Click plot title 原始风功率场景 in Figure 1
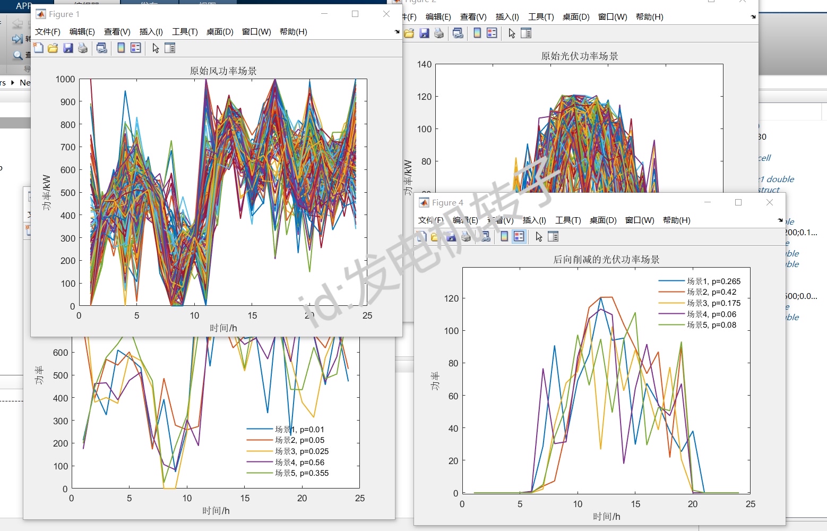This screenshot has width=827, height=531. tap(223, 71)
